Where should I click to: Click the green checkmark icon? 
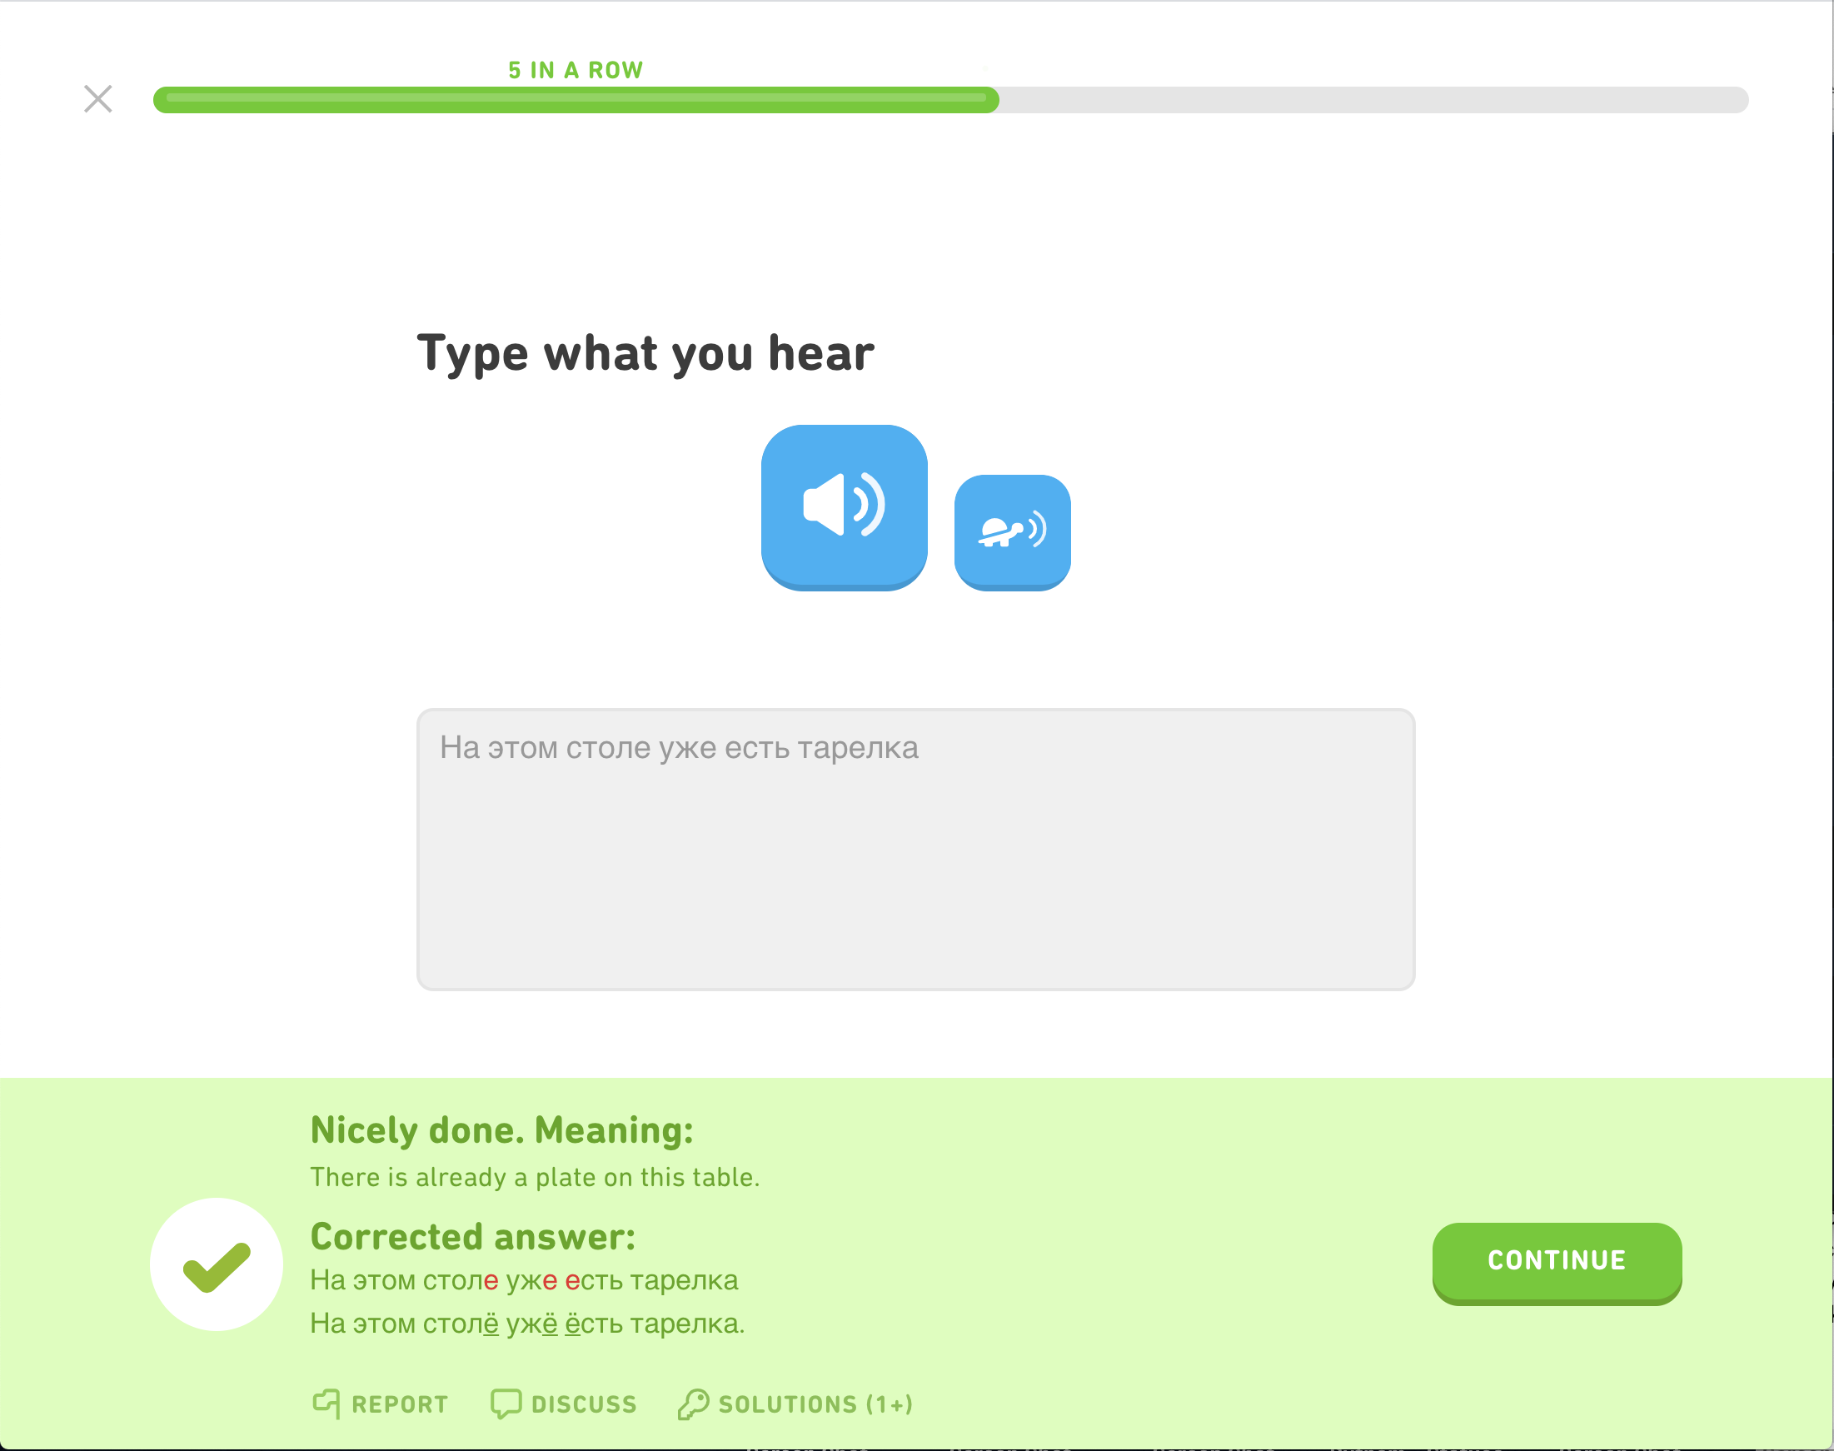[217, 1264]
